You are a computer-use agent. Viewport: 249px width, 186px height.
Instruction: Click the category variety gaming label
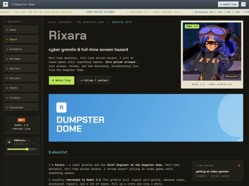(x=213, y=176)
